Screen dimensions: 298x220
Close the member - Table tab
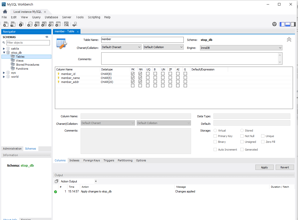pyautogui.click(x=78, y=32)
